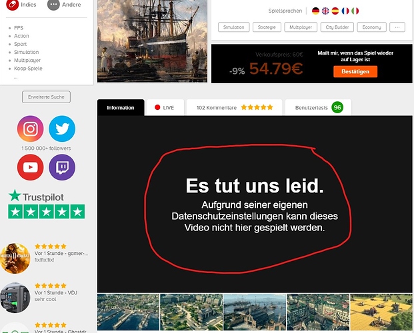Image resolution: width=414 pixels, height=333 pixels.
Task: Open the Koop-Spiele genre link
Action: [x=28, y=69]
